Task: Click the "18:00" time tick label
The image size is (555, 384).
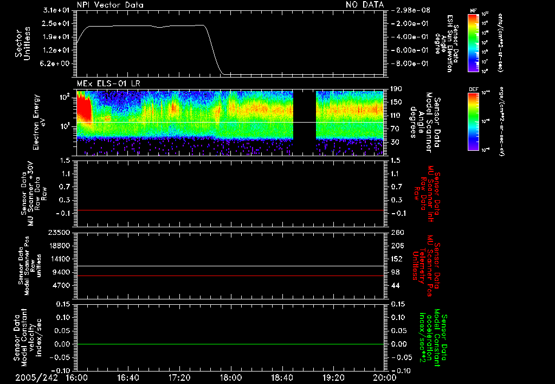Action: tap(231, 377)
